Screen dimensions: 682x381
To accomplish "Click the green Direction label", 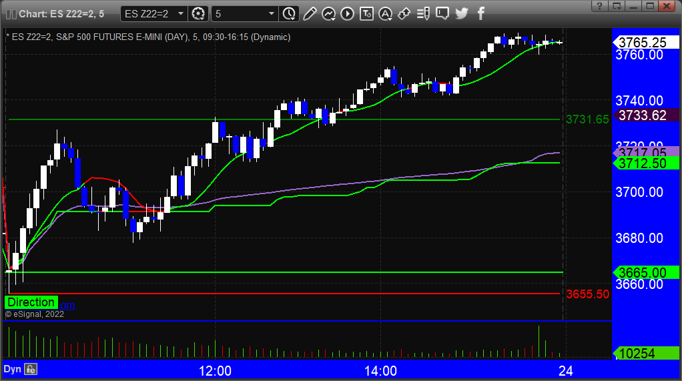I will pyautogui.click(x=31, y=302).
